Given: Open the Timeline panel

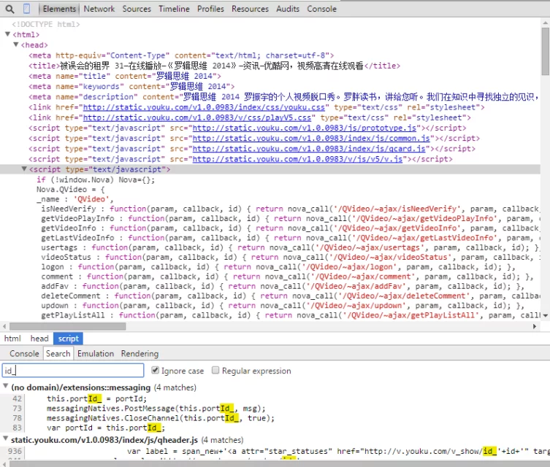Looking at the screenshot, I should tap(174, 9).
